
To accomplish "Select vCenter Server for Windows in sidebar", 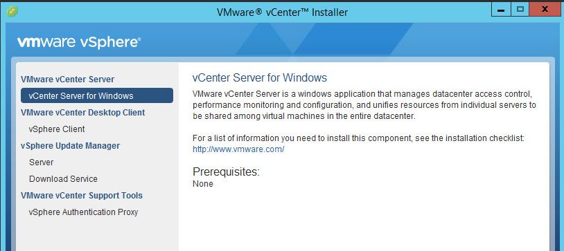I will pyautogui.click(x=97, y=96).
